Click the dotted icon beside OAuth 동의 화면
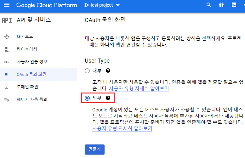The width and height of the screenshot is (245, 158). pos(7,75)
